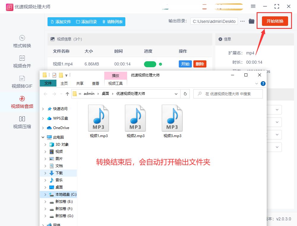The image size is (297, 226).
Task: Collapse the 此电脑 tree node
Action: 43,137
